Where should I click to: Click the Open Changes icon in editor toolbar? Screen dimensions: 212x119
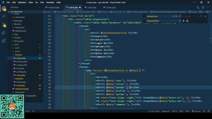click(198, 7)
